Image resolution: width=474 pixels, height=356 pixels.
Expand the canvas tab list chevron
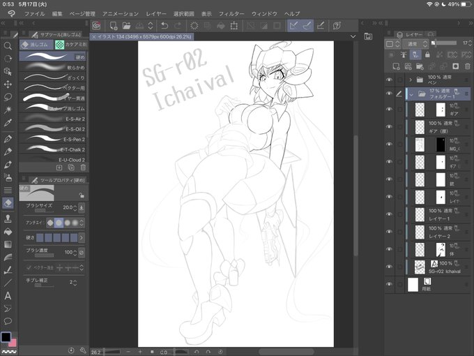coord(353,36)
